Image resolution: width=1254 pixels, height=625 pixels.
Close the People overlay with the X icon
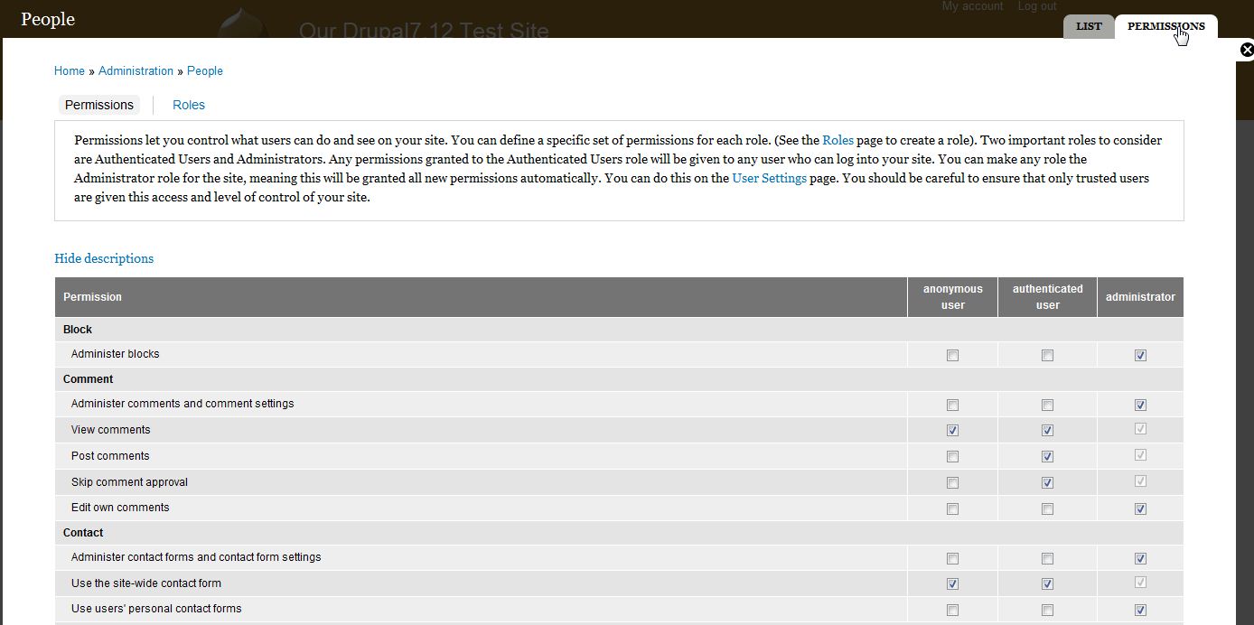pyautogui.click(x=1246, y=50)
